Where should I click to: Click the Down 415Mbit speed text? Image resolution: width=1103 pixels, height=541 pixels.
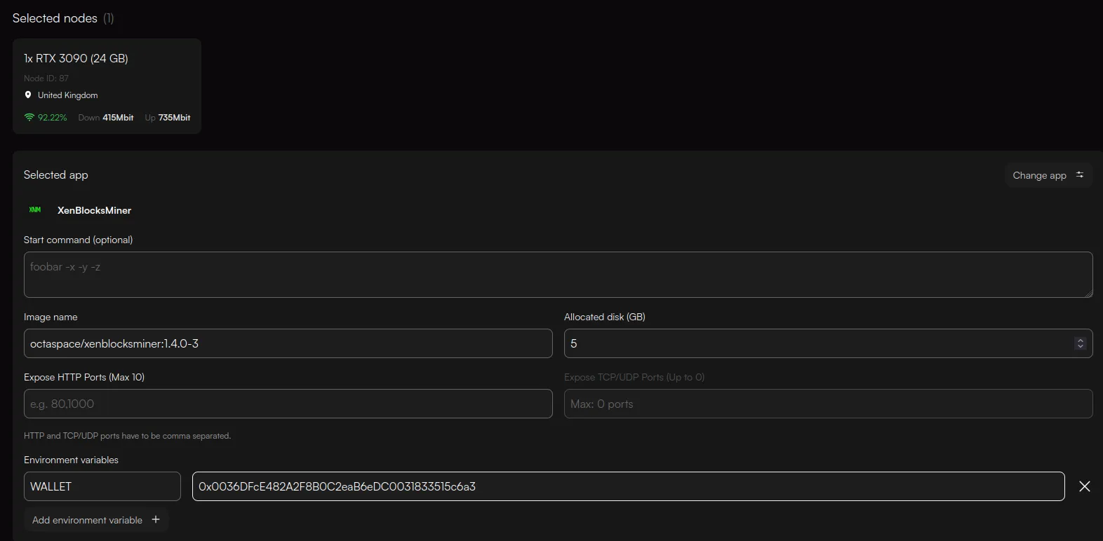pos(106,118)
